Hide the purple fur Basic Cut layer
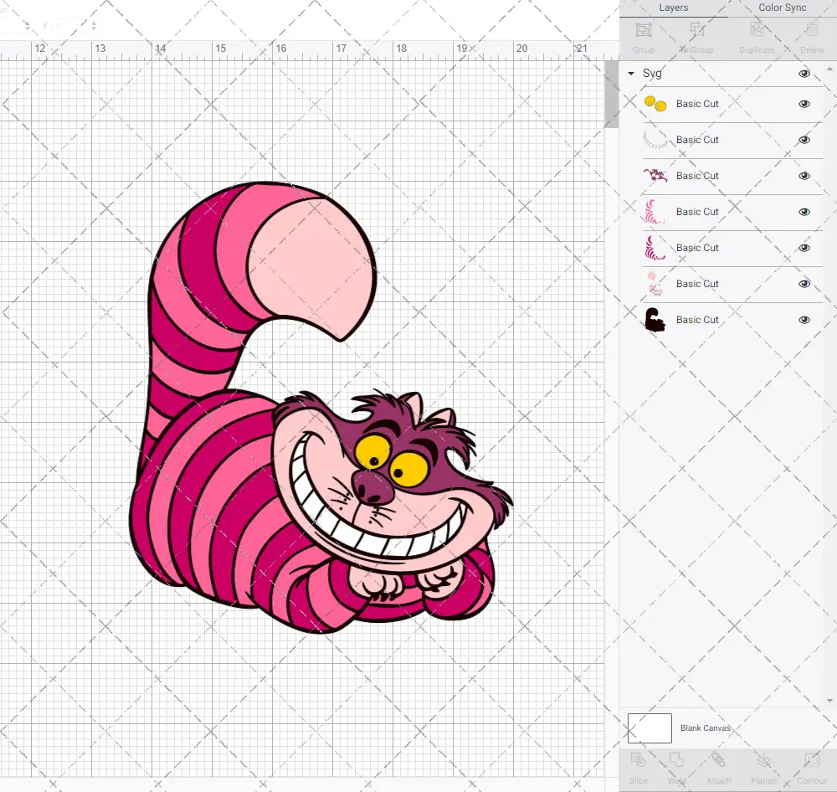Screen dimensions: 837x792 [804, 176]
